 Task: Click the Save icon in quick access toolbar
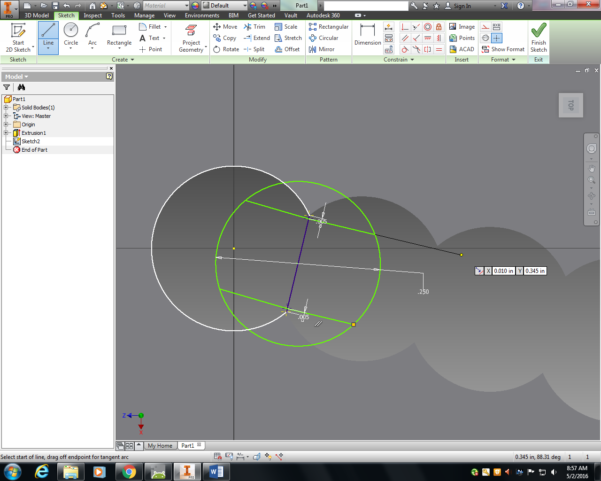coord(55,6)
